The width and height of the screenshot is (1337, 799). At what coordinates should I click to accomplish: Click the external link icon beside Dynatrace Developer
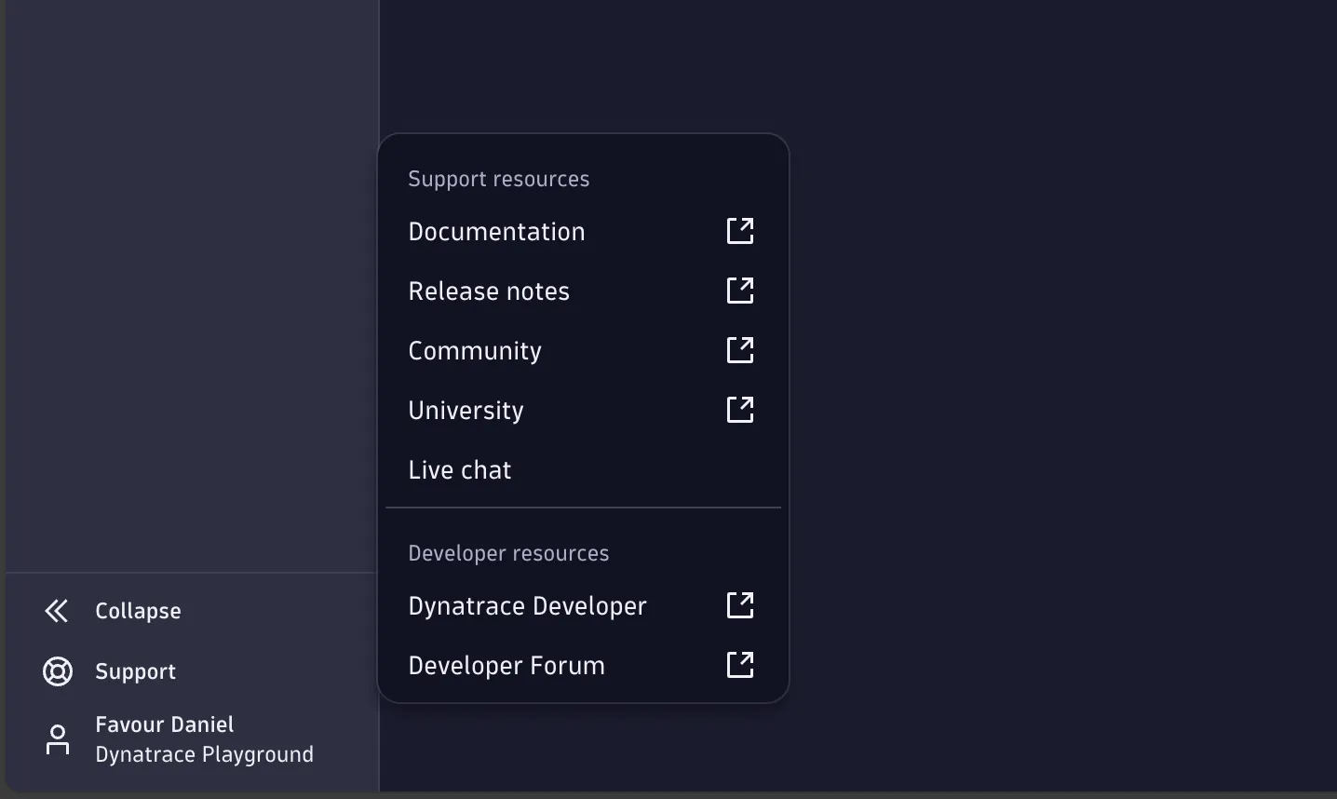click(740, 605)
